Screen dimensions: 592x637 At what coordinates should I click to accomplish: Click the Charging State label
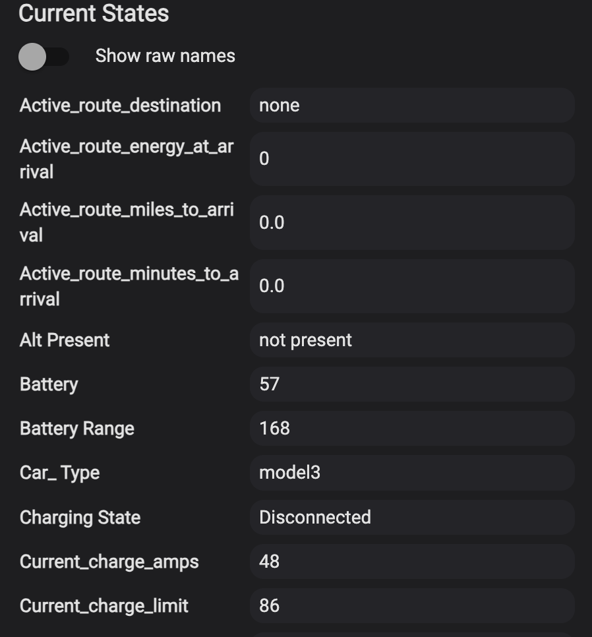coord(80,518)
